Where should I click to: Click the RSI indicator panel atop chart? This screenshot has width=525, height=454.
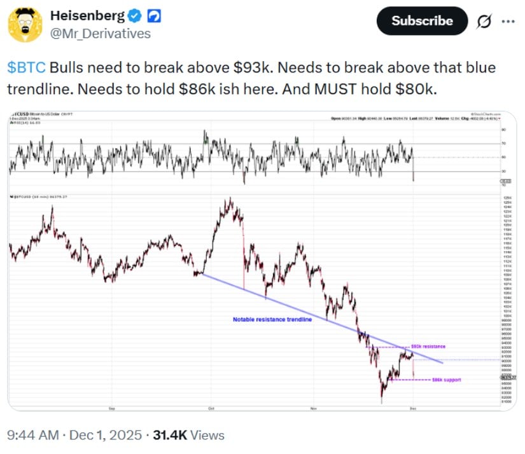click(x=255, y=156)
